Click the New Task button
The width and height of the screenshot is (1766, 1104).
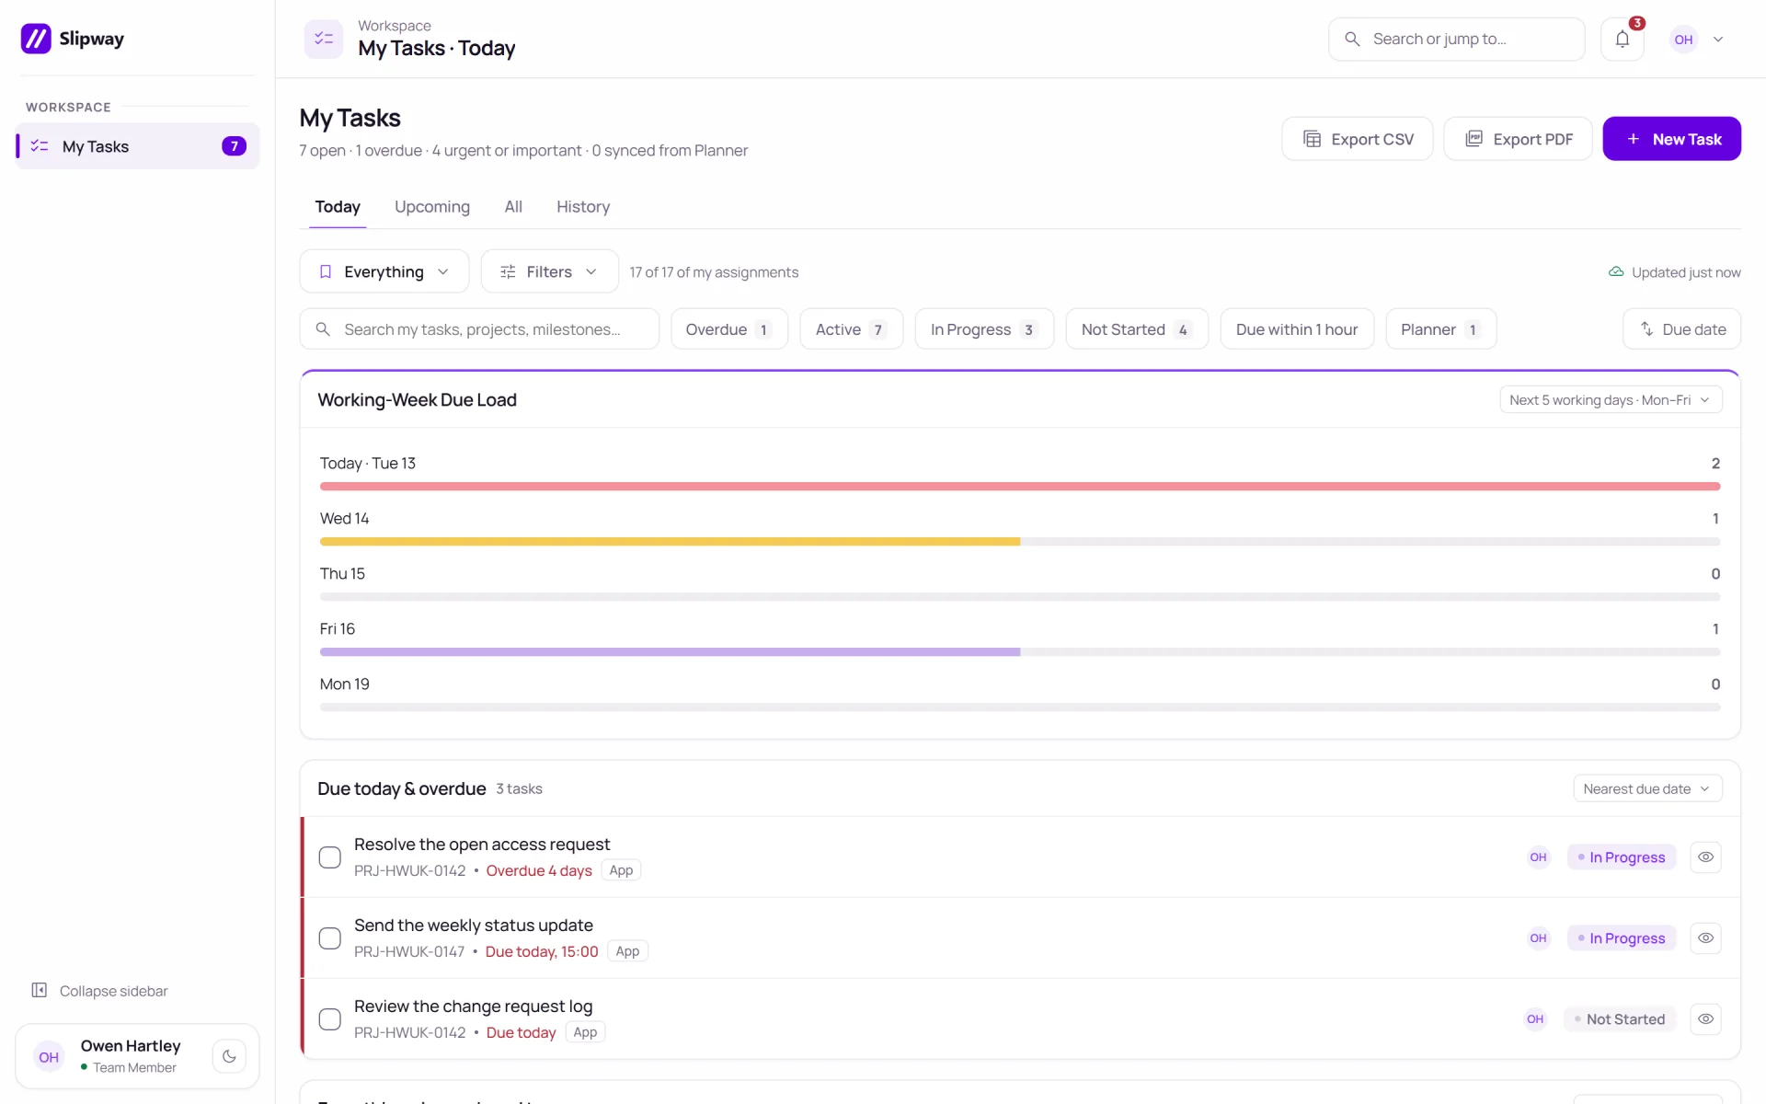[1671, 139]
